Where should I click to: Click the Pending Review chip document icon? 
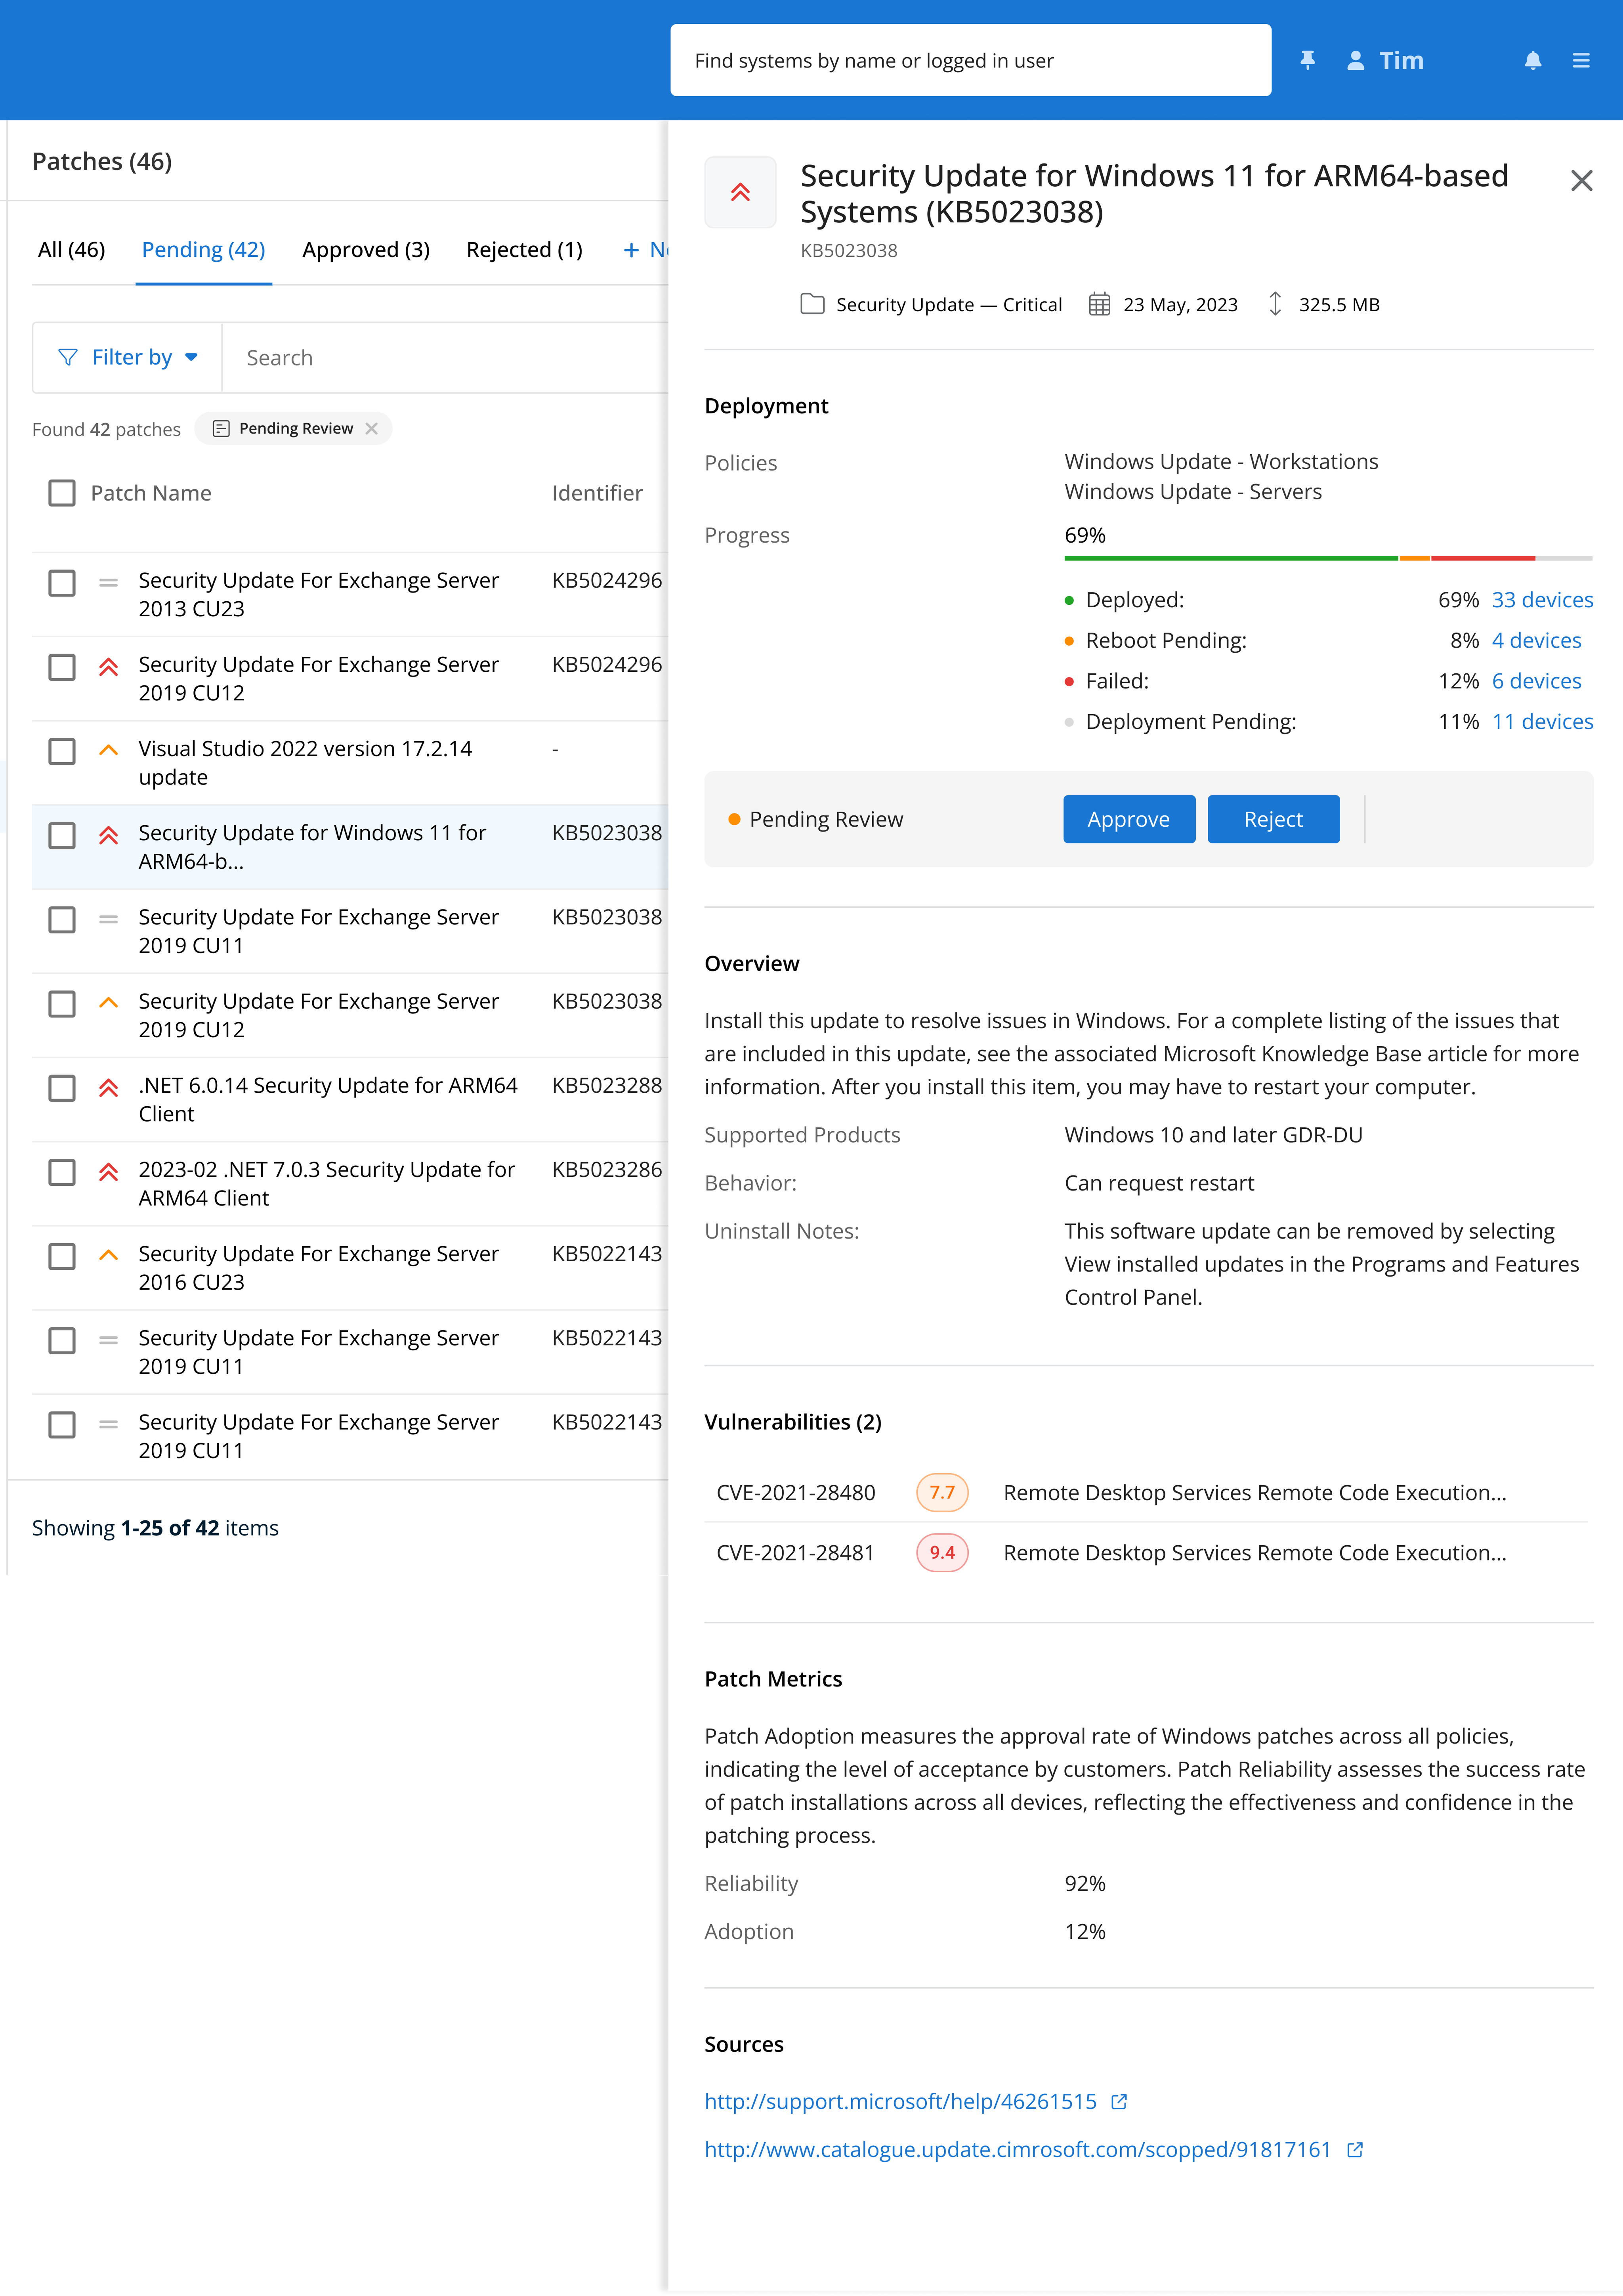pos(221,428)
